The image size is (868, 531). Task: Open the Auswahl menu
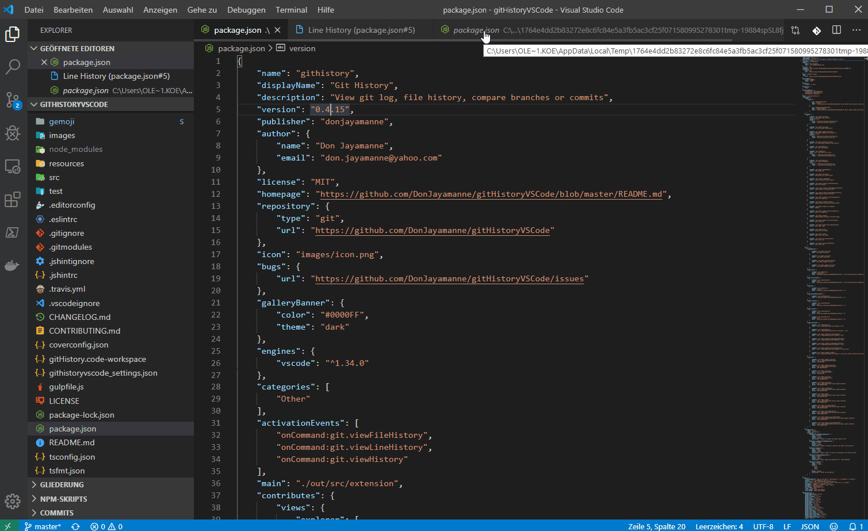tap(118, 10)
